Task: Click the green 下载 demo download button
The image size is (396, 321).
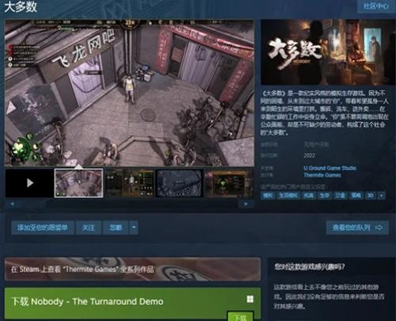Action: point(240,316)
